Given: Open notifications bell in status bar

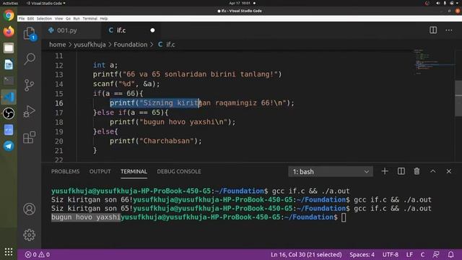Looking at the screenshot, I should tap(450, 254).
